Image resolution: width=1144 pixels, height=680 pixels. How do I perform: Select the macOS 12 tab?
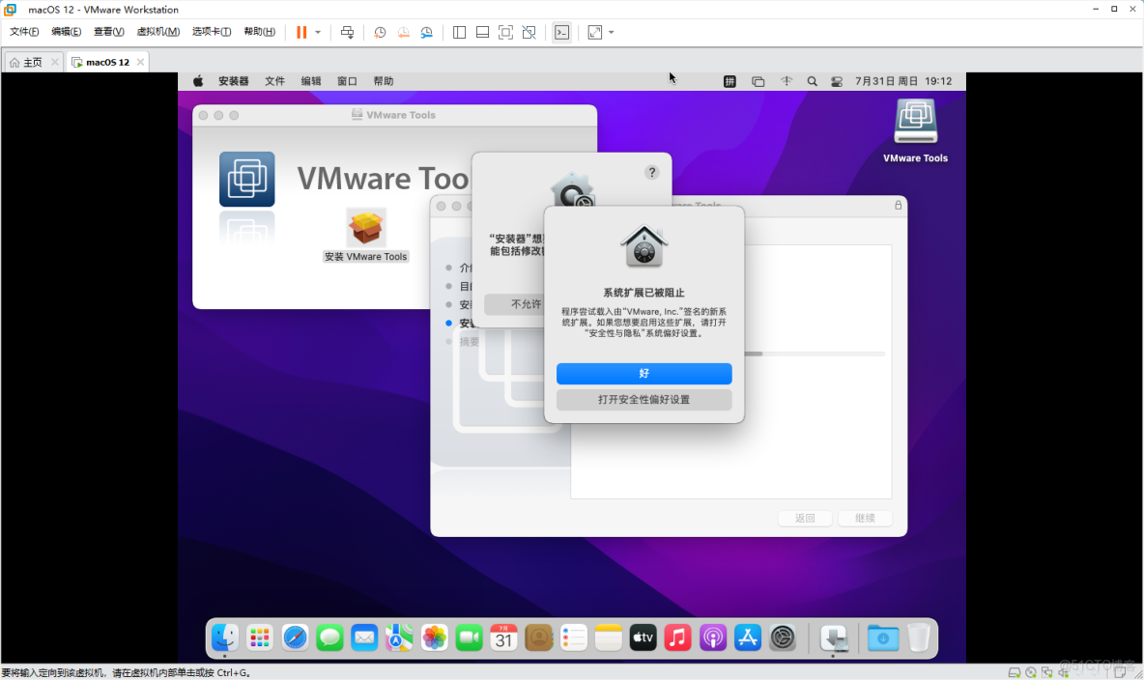point(106,62)
